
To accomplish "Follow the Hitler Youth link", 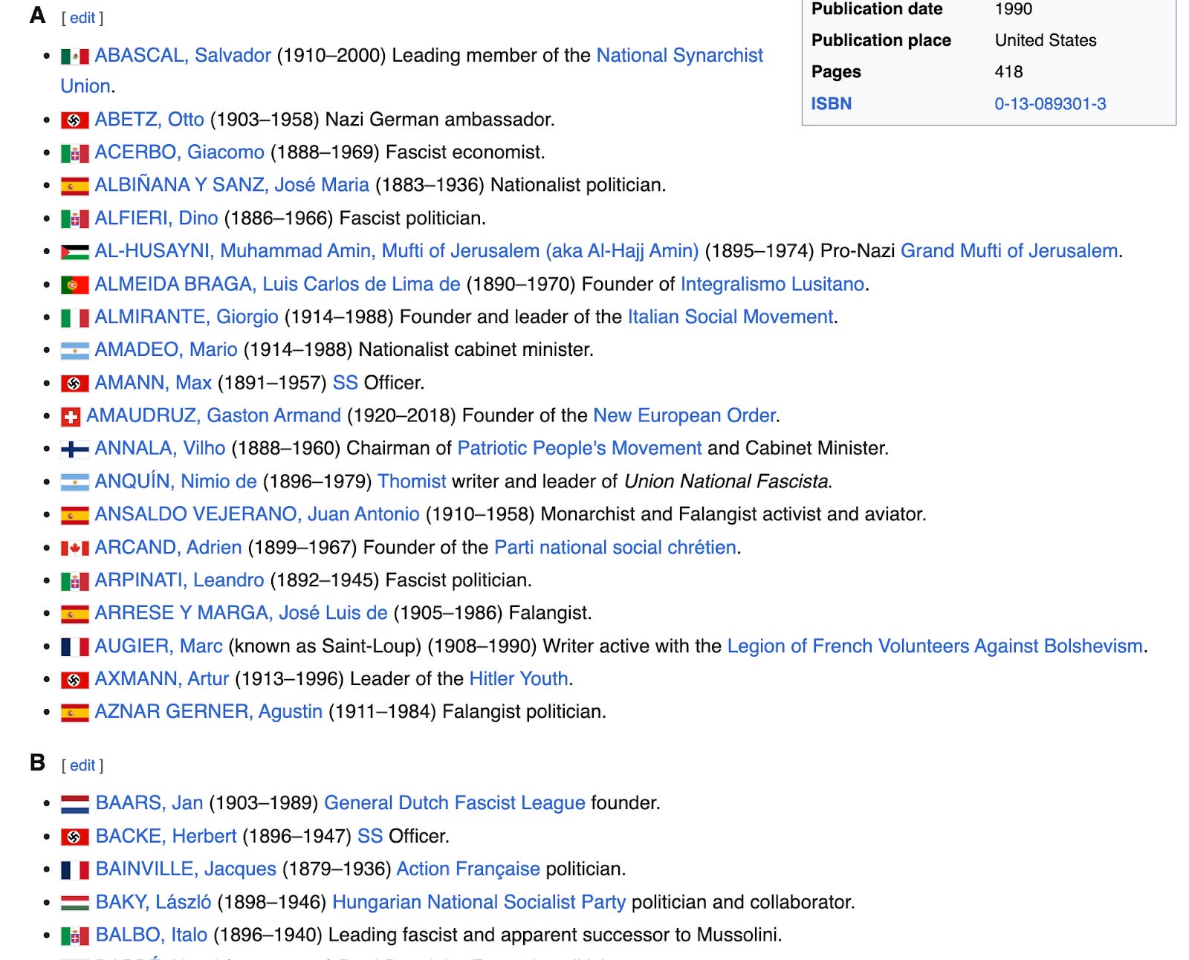I will (x=519, y=678).
